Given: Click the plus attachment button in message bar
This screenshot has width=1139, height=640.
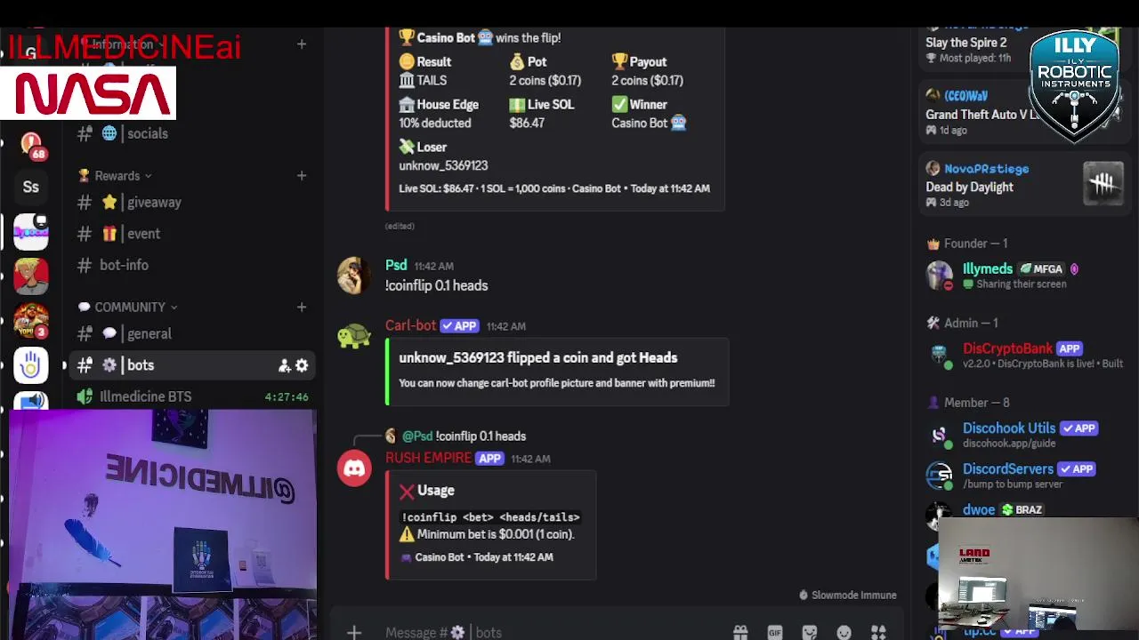Looking at the screenshot, I should 354,632.
